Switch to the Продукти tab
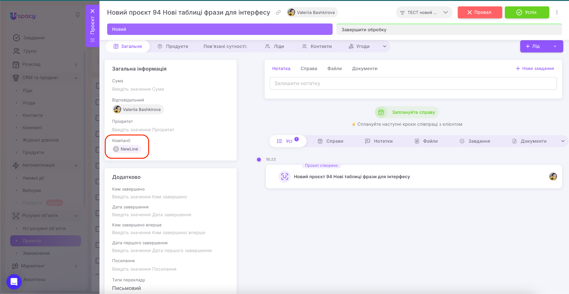The height and width of the screenshot is (294, 569). tap(173, 46)
